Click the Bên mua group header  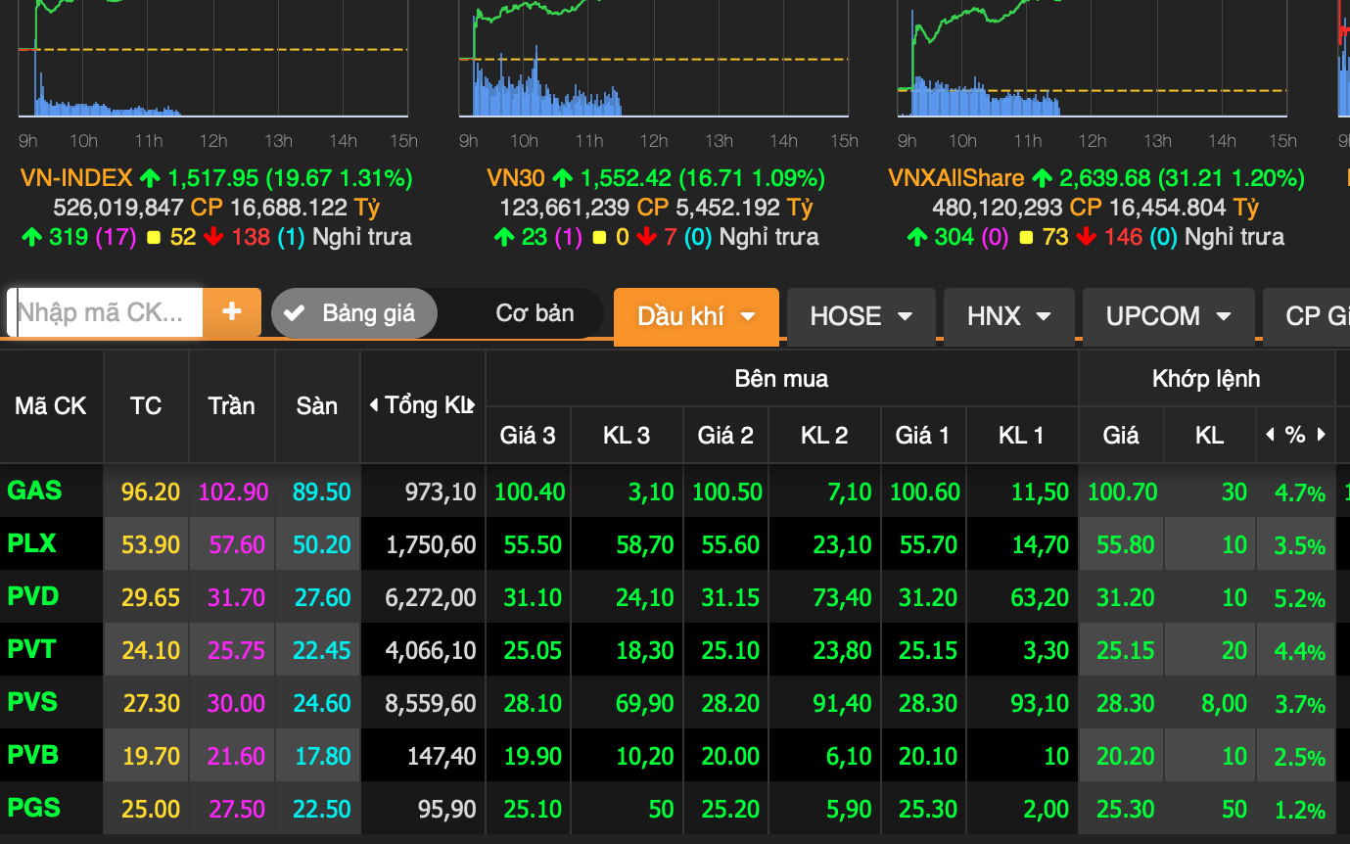pos(781,378)
